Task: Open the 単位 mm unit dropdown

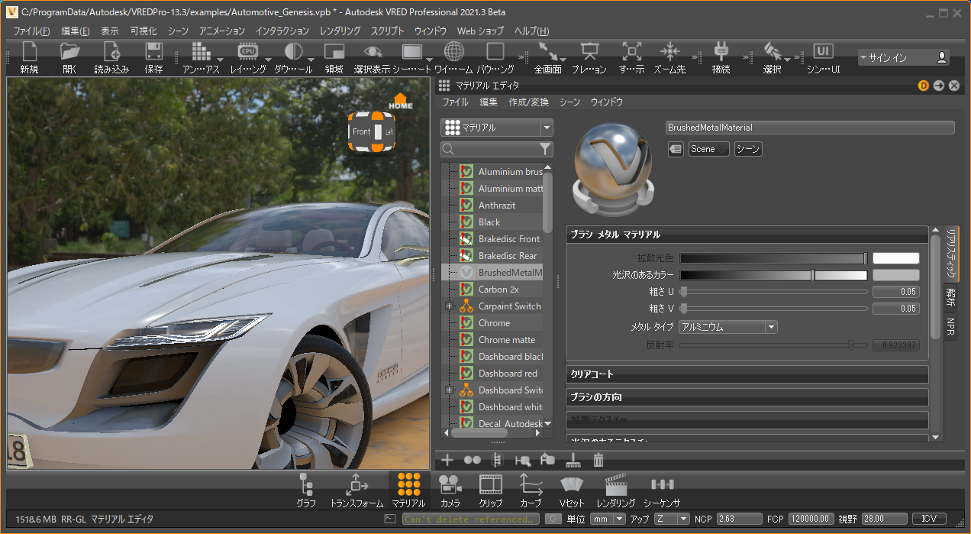Action: pos(608,519)
